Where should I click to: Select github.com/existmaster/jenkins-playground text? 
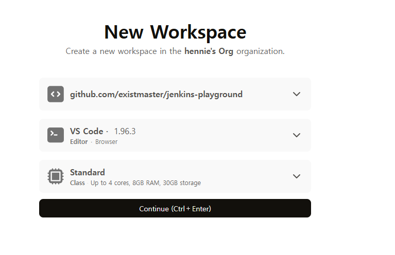156,94
